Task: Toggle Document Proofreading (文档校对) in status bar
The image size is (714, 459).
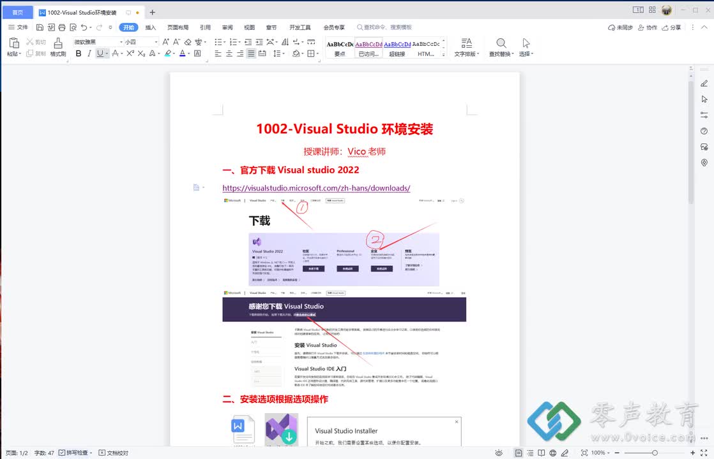Action: point(114,453)
